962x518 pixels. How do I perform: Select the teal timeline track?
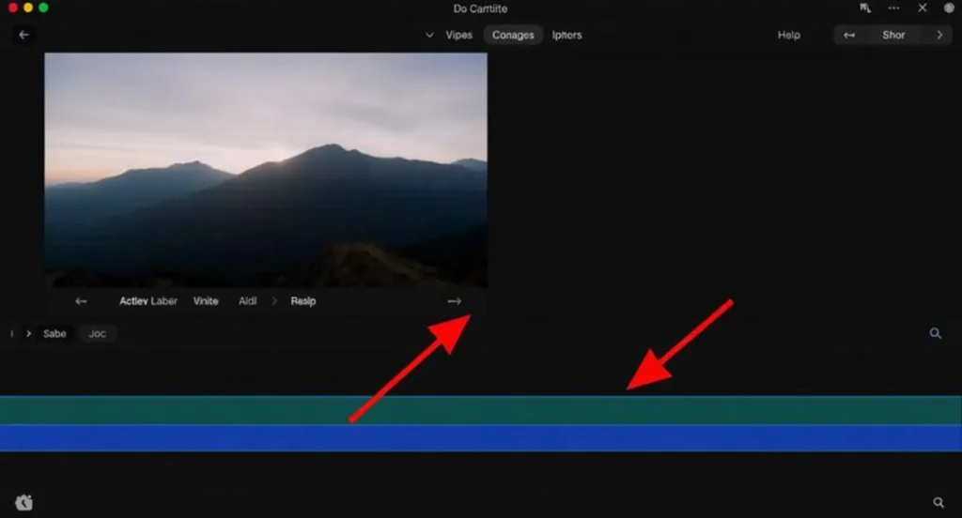click(481, 410)
